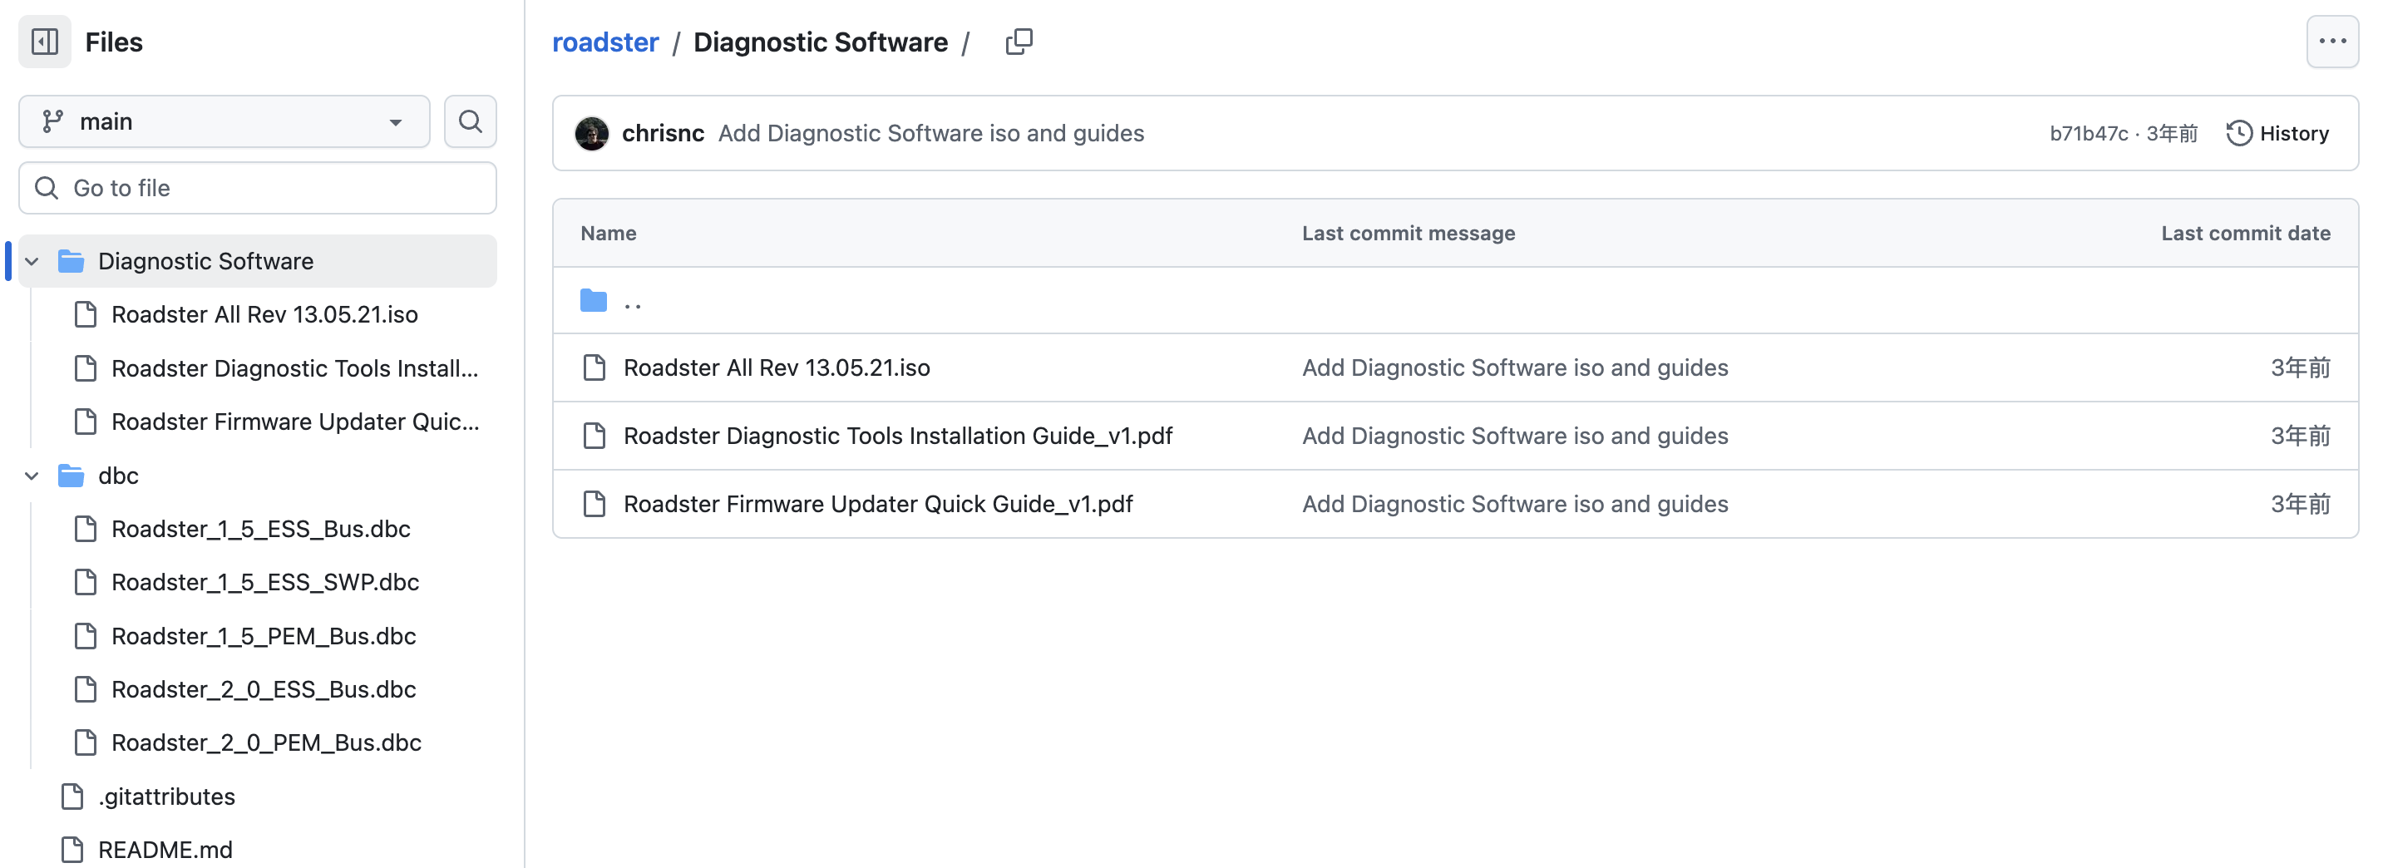Screen dimensions: 2383x868
Task: Open commit message link on the iso row
Action: (1515, 367)
